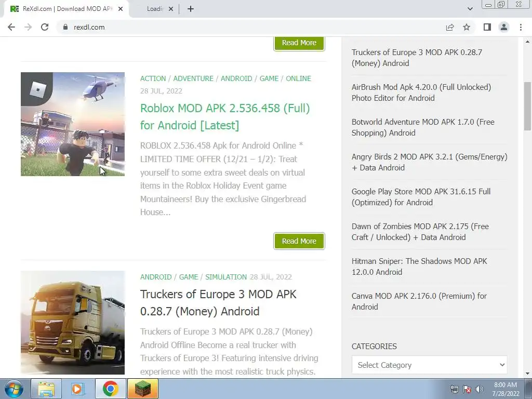
Task: Click the Roblox post thumbnail image
Action: 73,124
